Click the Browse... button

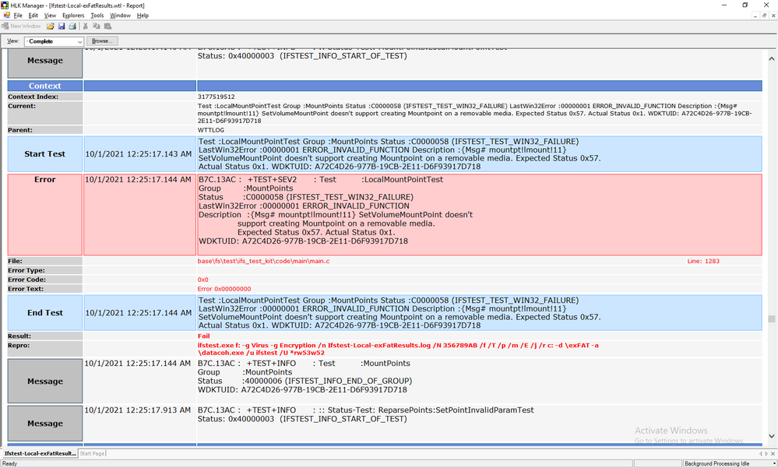102,41
